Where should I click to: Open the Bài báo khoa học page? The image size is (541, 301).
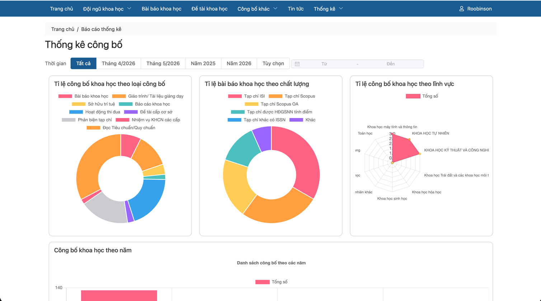point(161,9)
